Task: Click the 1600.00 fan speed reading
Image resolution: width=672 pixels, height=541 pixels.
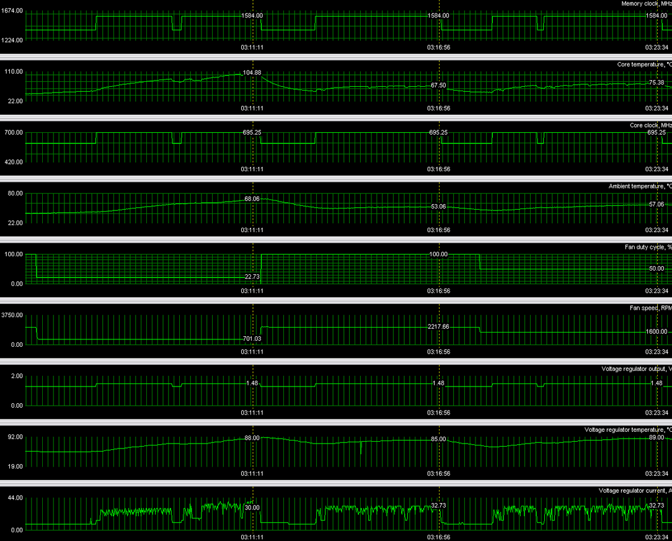Action: click(657, 332)
